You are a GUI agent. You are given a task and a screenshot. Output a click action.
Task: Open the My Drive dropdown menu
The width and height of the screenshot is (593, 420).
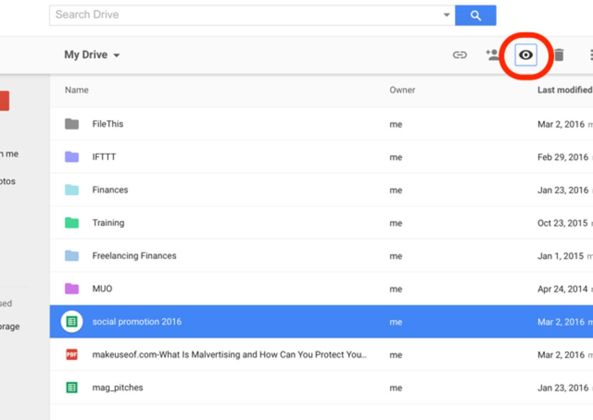click(92, 55)
